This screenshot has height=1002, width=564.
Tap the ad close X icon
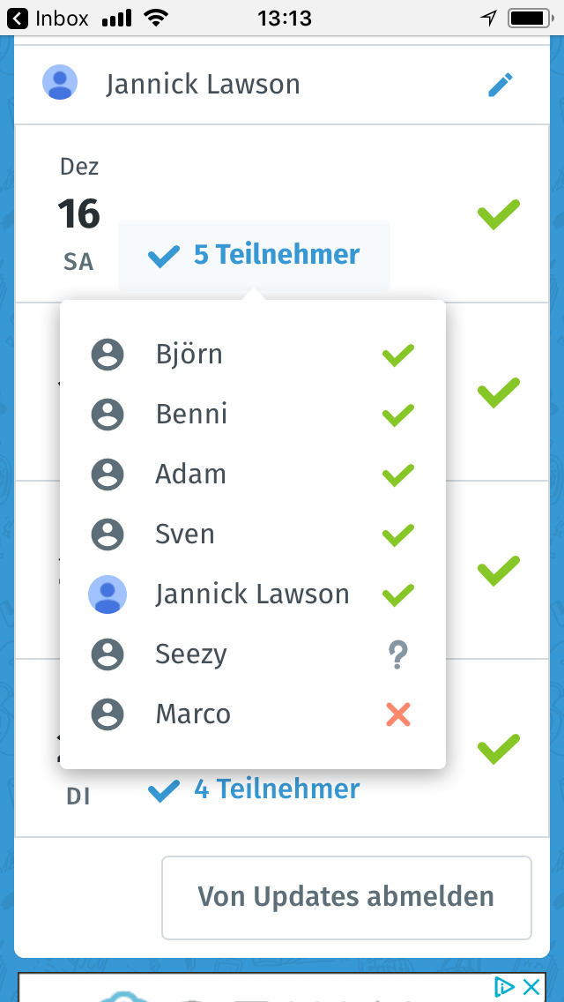coord(531,986)
